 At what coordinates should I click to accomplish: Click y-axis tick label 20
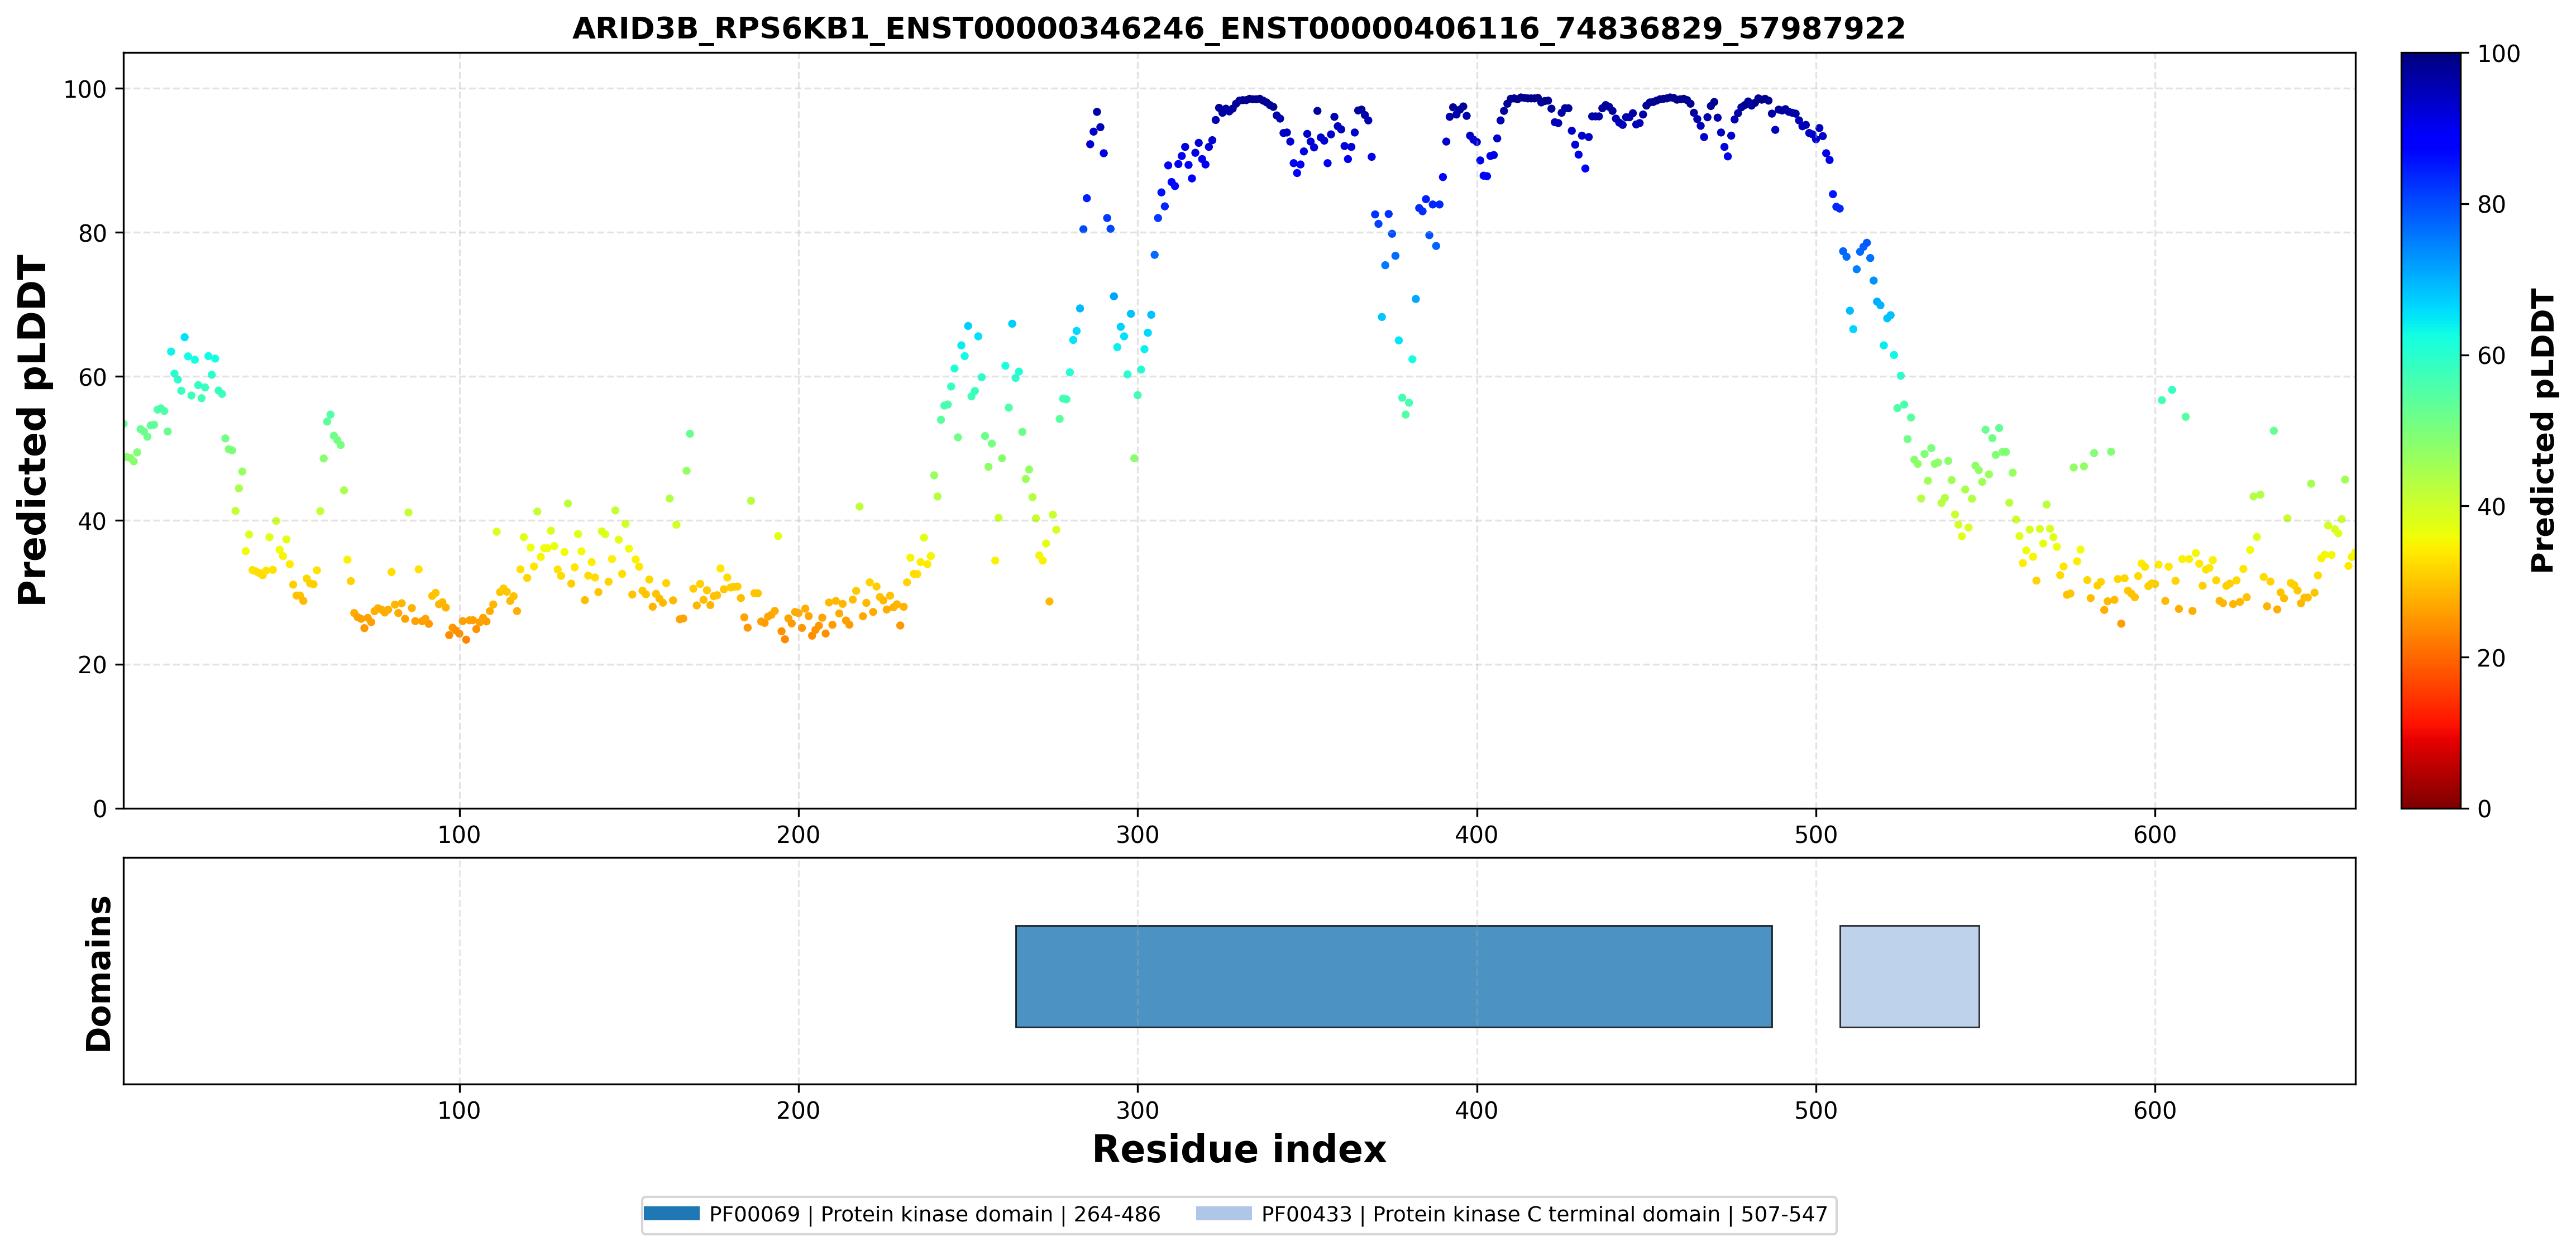coord(91,665)
